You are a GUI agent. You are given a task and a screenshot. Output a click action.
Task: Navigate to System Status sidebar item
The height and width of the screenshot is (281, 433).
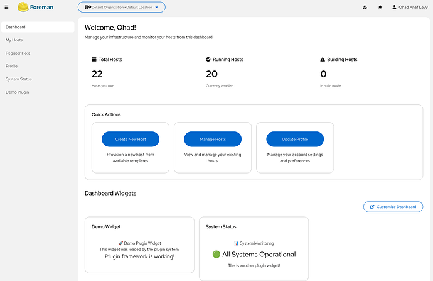[x=19, y=79]
